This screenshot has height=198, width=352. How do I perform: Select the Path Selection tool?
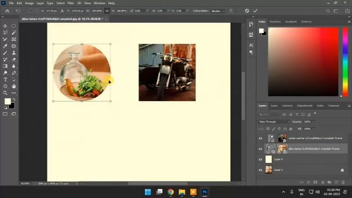[14, 80]
